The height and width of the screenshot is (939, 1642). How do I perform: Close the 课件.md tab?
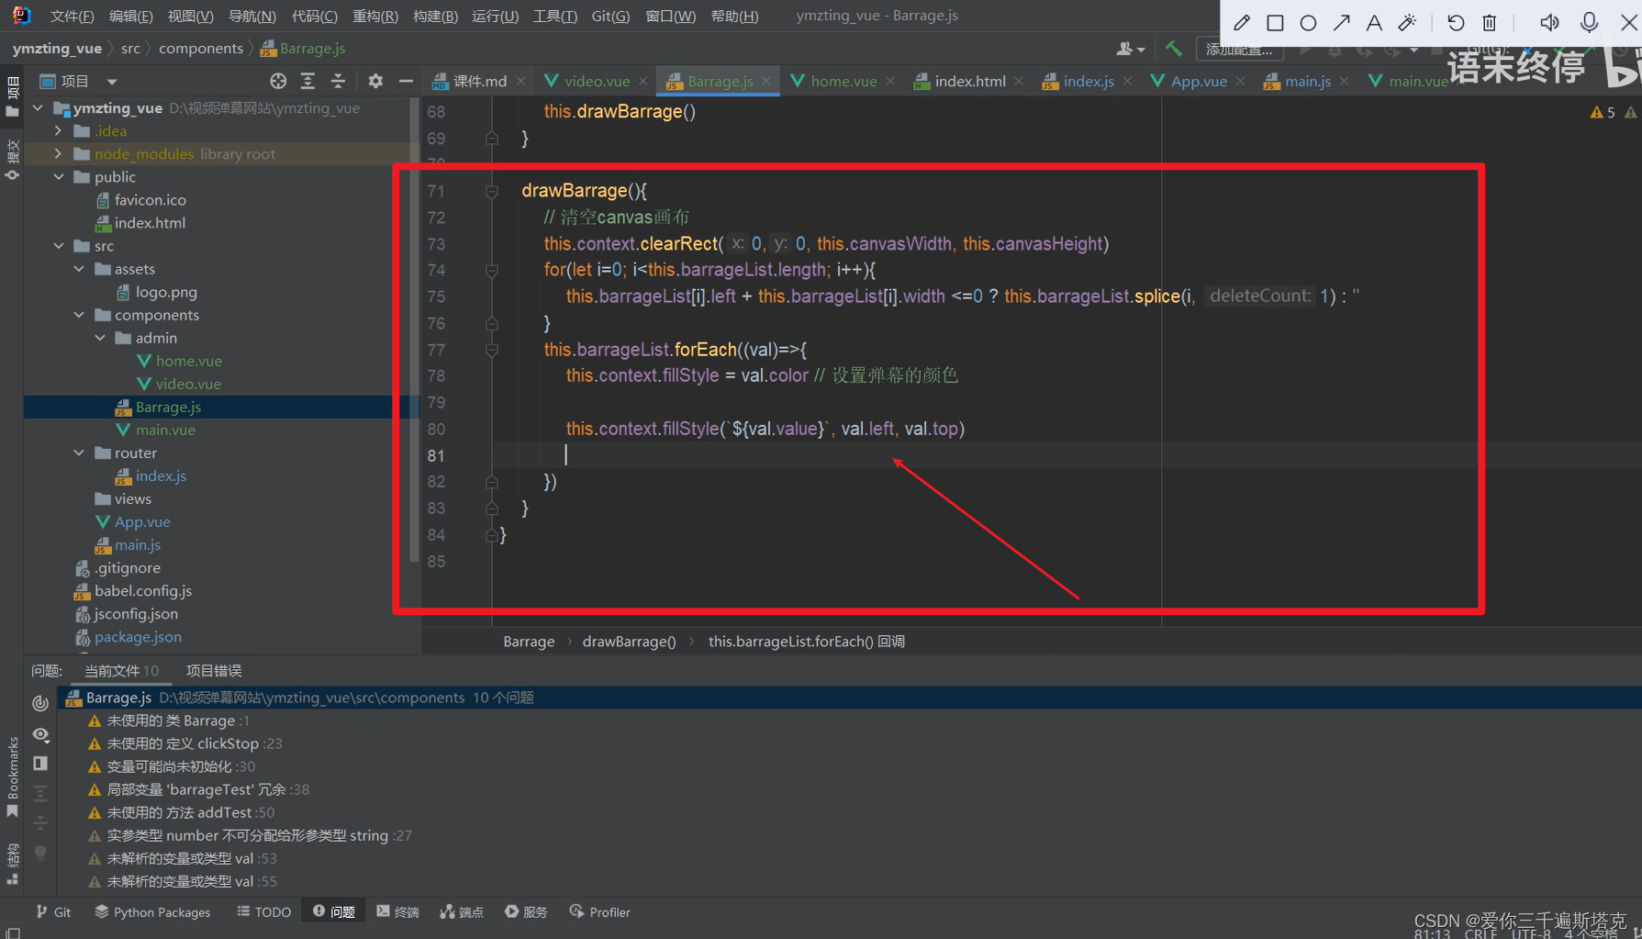click(521, 82)
